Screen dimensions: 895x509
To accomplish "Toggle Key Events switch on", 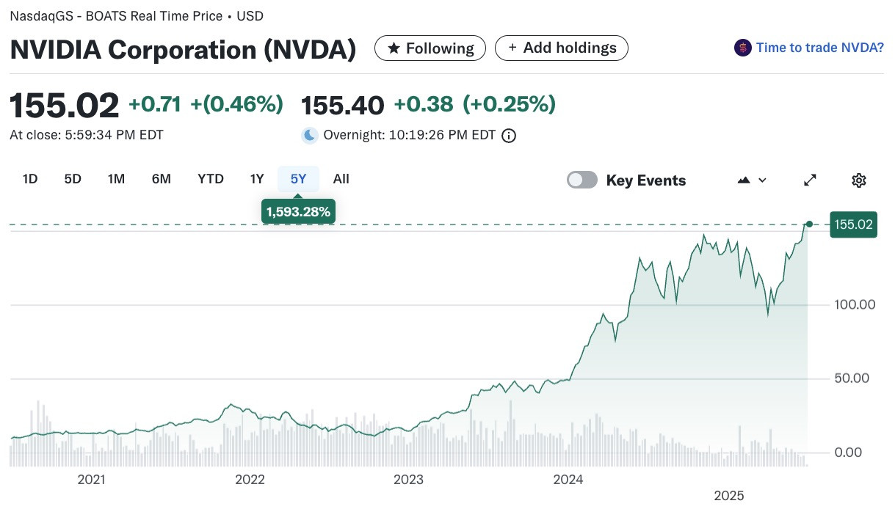I will 582,180.
